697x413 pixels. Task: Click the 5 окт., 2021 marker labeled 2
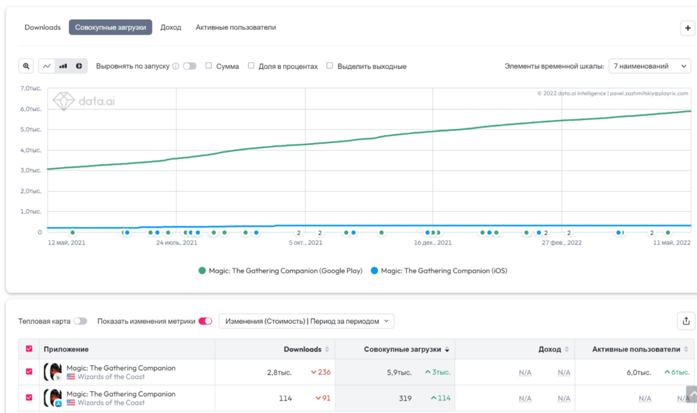click(x=298, y=233)
